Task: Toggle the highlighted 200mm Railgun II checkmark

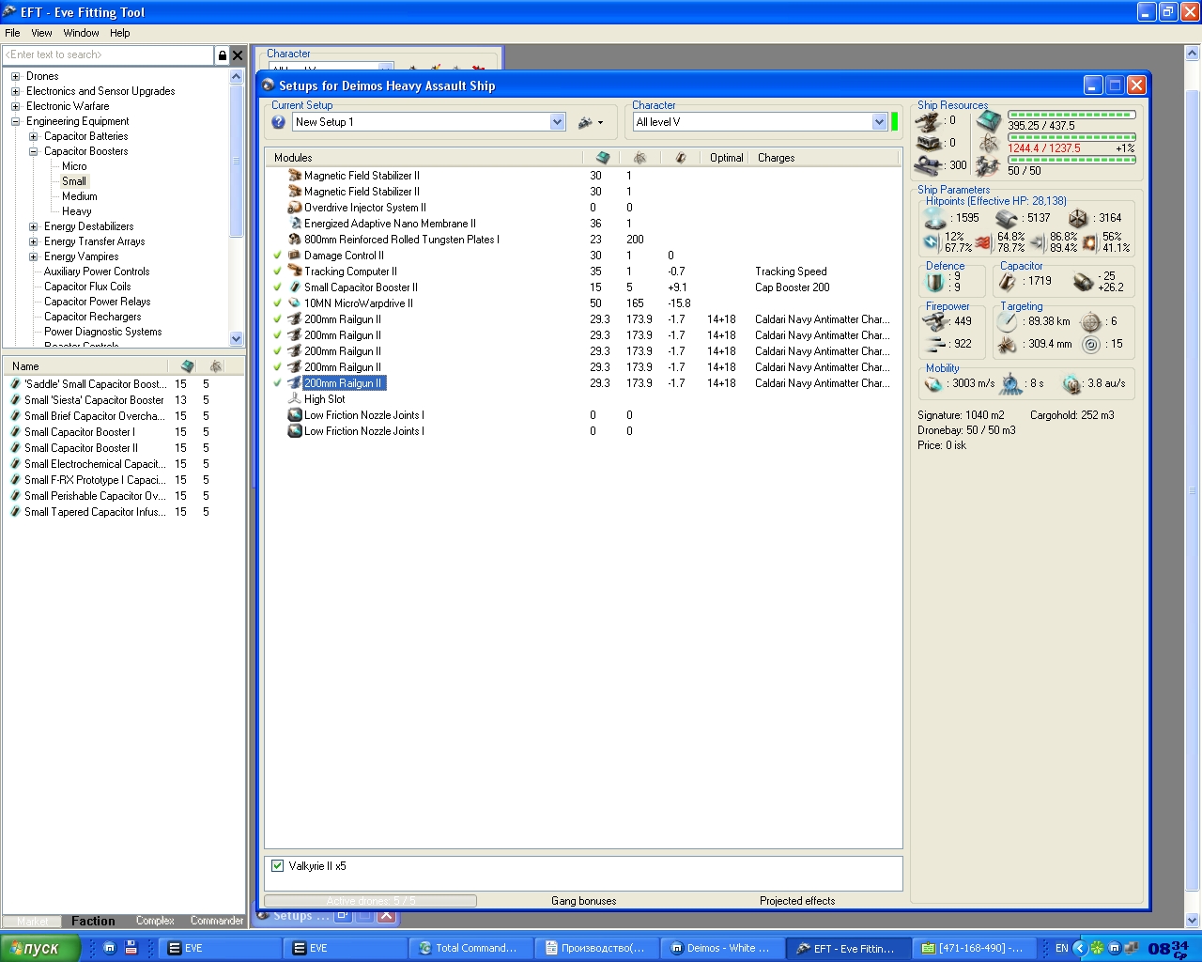Action: (x=278, y=383)
